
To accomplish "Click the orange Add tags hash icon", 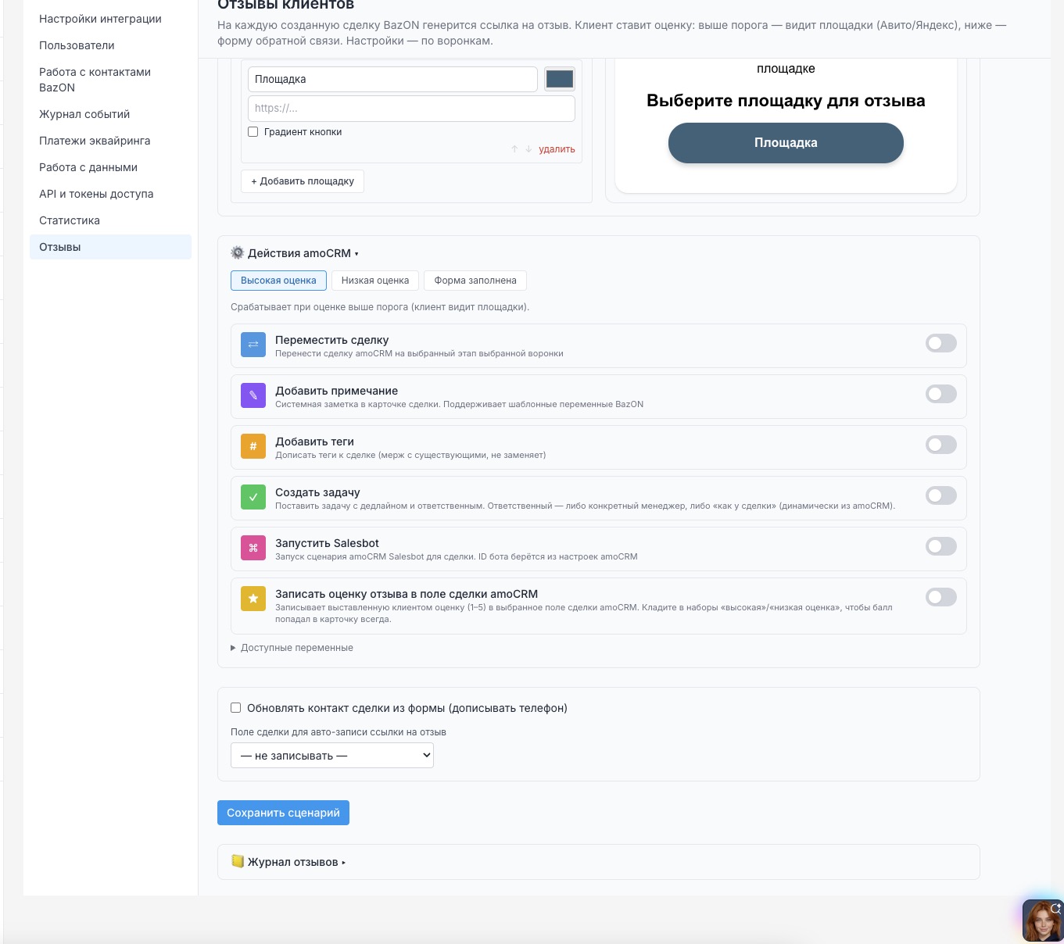I will pos(253,446).
